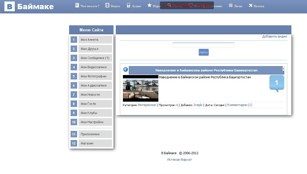Open the Зvepb author profile link
The image size is (307, 174).
pyautogui.click(x=198, y=105)
